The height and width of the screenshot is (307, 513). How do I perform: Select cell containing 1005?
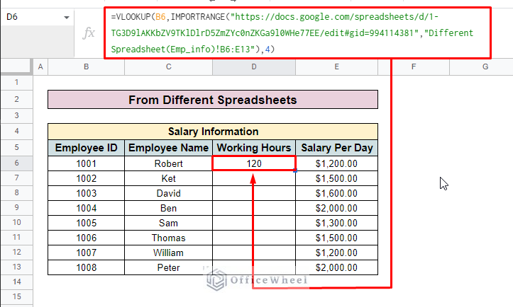point(87,223)
